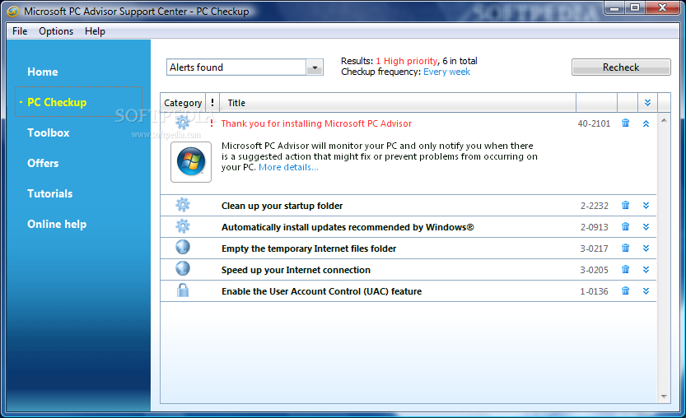Click trash icon for startup folder alert
This screenshot has width=686, height=418.
click(626, 205)
